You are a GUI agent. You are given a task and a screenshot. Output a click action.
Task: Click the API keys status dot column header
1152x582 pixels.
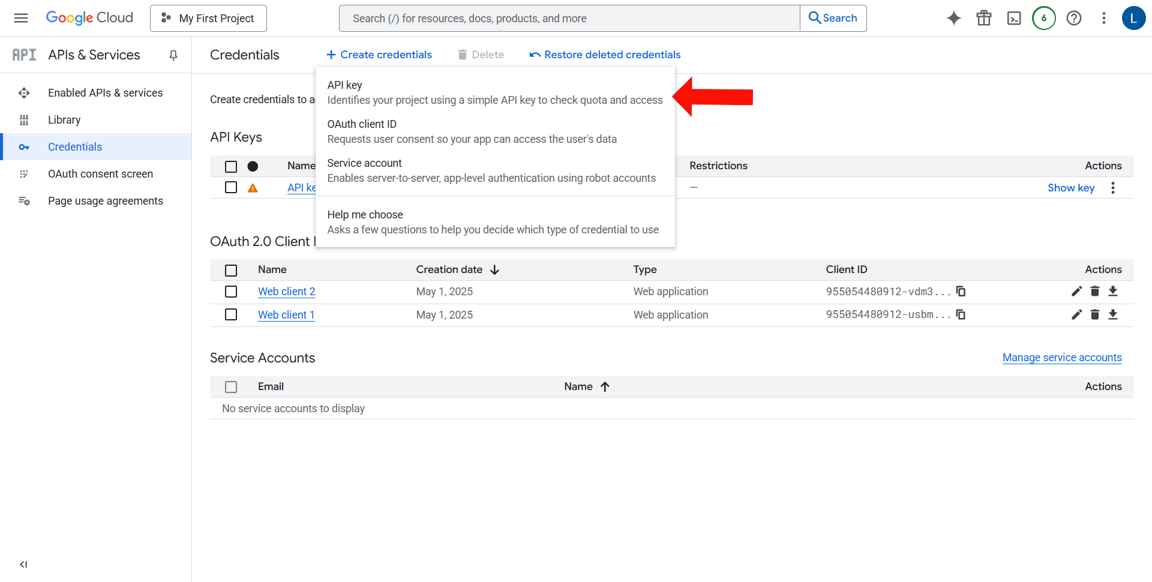click(253, 166)
